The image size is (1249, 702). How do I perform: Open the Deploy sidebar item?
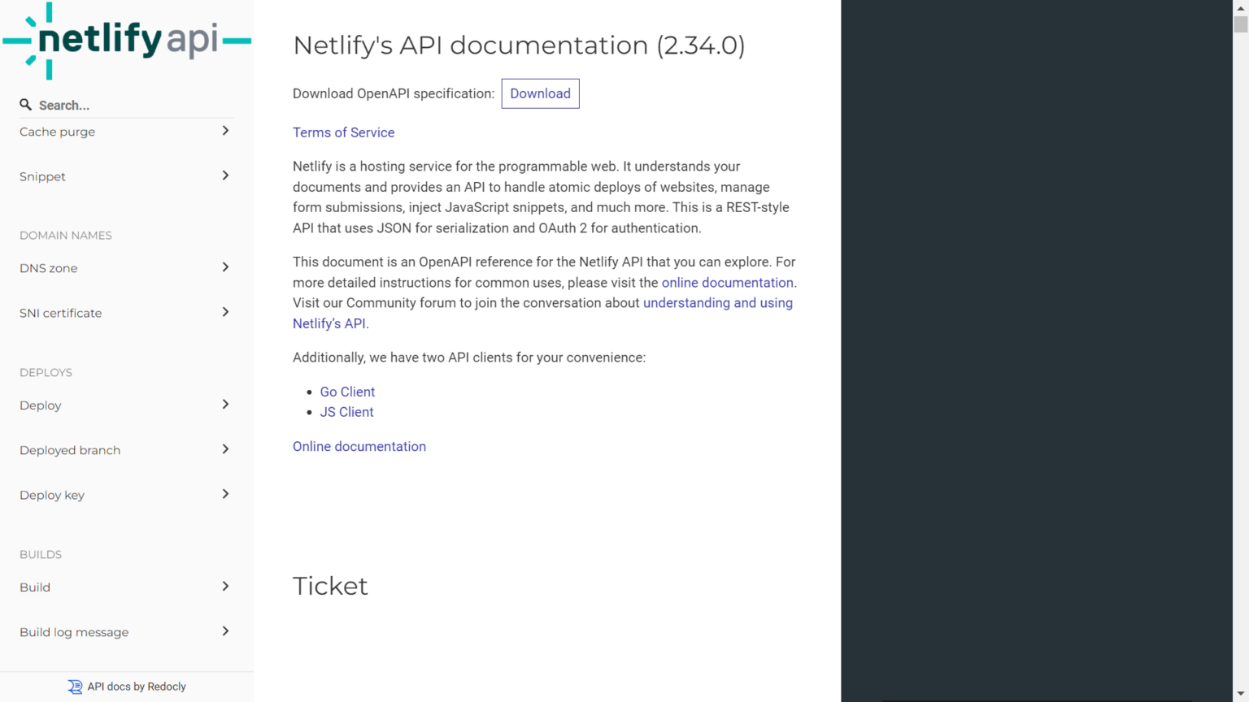coord(41,405)
